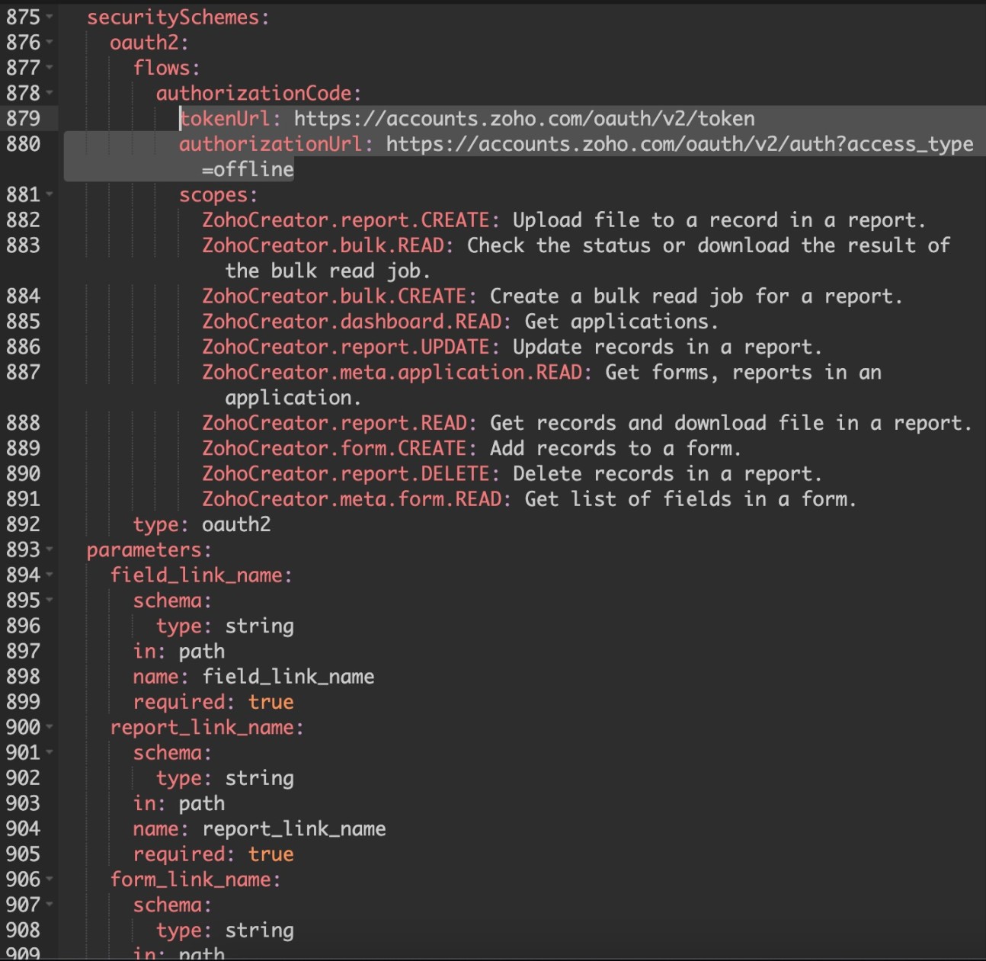
Task: Collapse the report_link_name block on line 900
Action: tap(50, 726)
